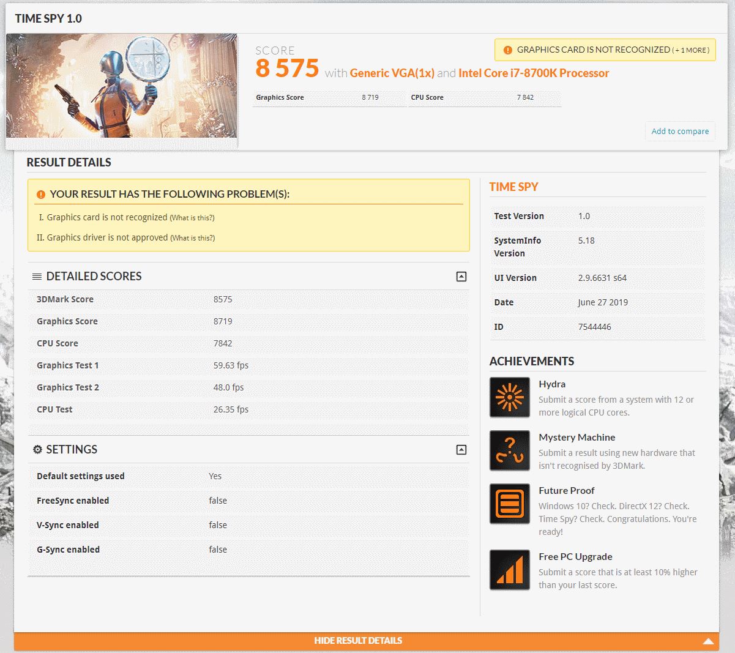Click Graphics Test 1 value 59.63 fps

[231, 365]
